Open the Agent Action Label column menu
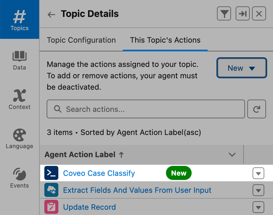This screenshot has height=215, width=273. 232,155
